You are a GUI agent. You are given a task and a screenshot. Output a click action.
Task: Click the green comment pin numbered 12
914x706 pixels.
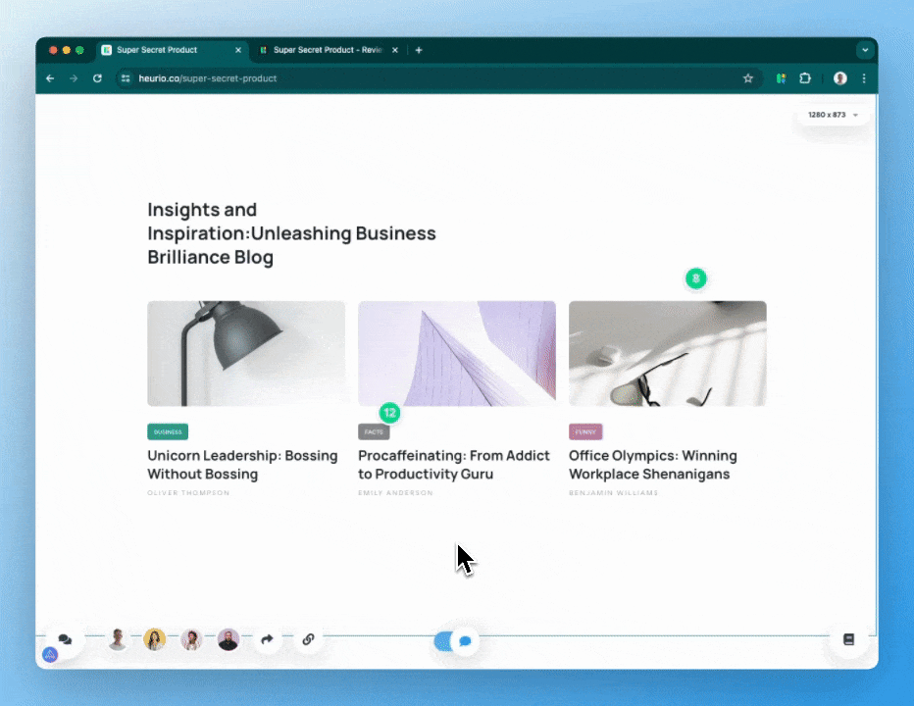coord(390,413)
